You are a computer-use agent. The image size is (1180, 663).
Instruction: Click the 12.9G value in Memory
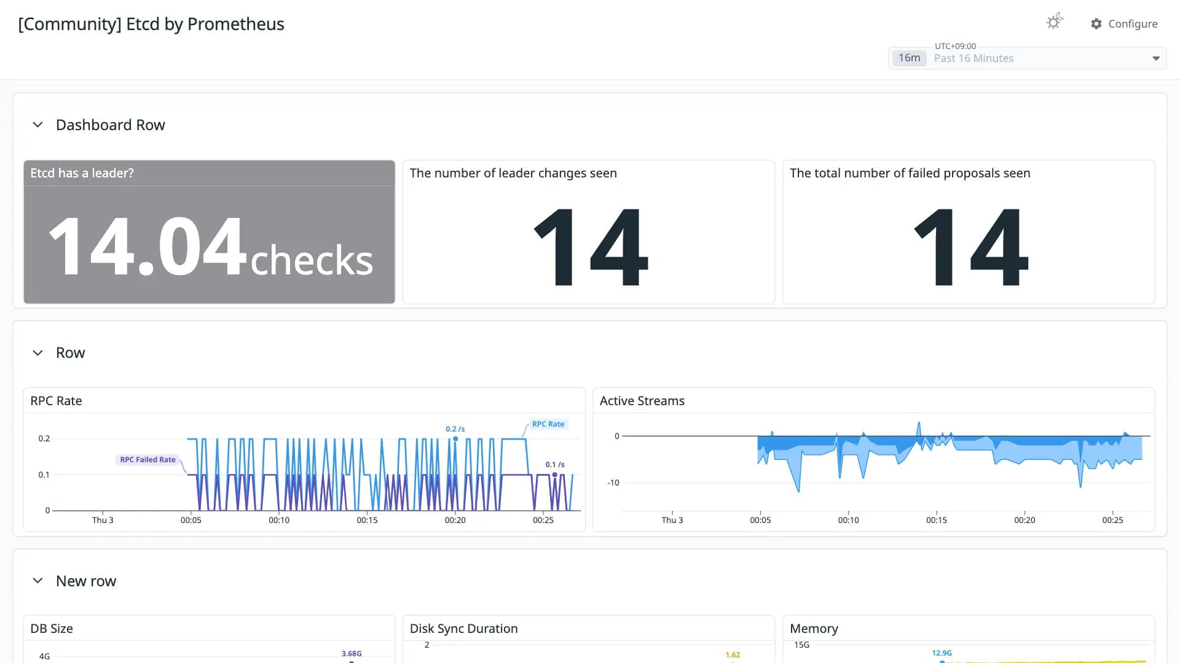click(942, 653)
